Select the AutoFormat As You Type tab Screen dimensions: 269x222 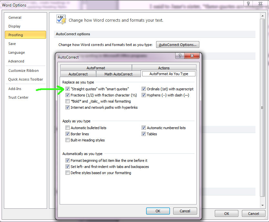point(169,74)
